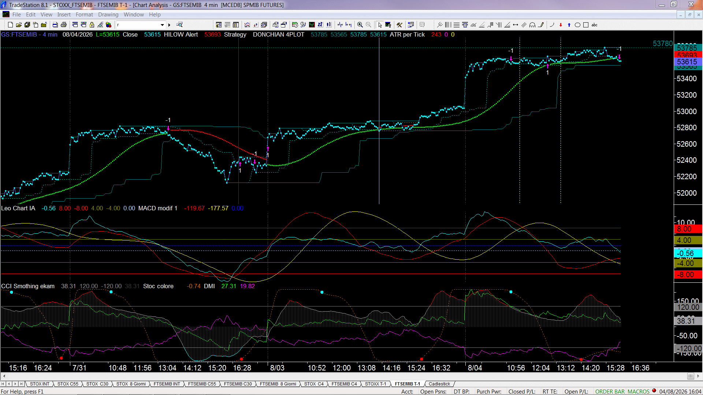Click the CCI Smothing ekam indicator label
Image resolution: width=703 pixels, height=395 pixels.
[28, 286]
